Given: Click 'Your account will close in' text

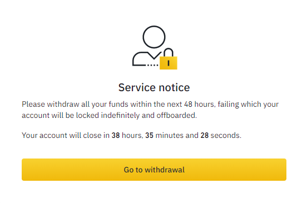Looking at the screenshot, I should [x=66, y=135].
